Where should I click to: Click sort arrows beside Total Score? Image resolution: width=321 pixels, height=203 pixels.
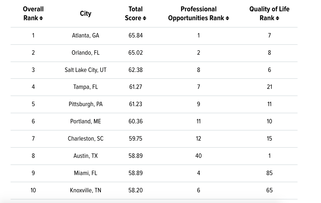coord(145,18)
